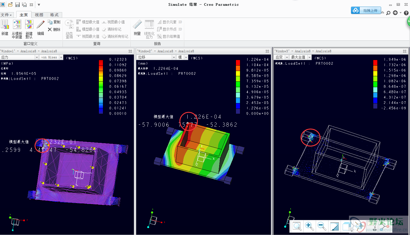This screenshot has width=410, height=235.
Task: Select 视图最小值 view min query
Action: [x=113, y=22]
